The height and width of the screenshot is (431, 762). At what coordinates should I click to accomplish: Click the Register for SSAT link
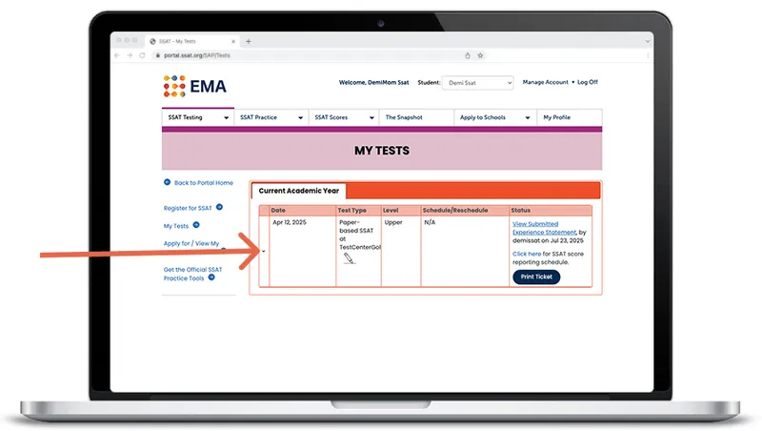click(x=188, y=208)
